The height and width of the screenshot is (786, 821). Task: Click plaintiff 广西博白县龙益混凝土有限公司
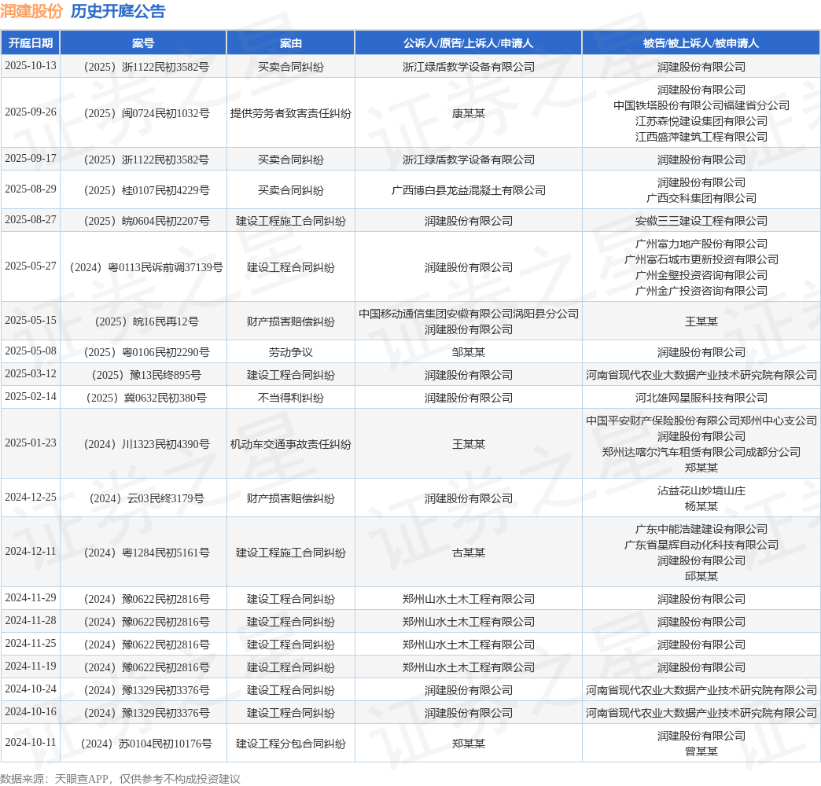pos(469,190)
